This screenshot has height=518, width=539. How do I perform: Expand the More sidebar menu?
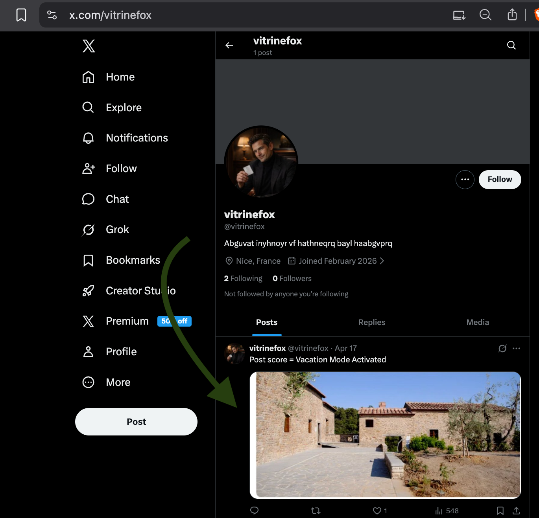pyautogui.click(x=118, y=382)
